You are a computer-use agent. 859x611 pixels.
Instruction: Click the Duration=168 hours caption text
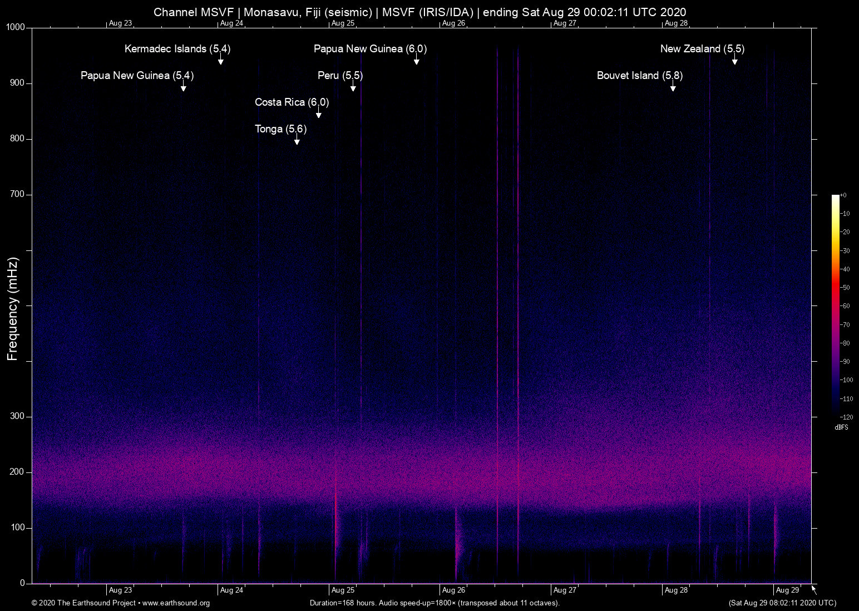(x=435, y=603)
